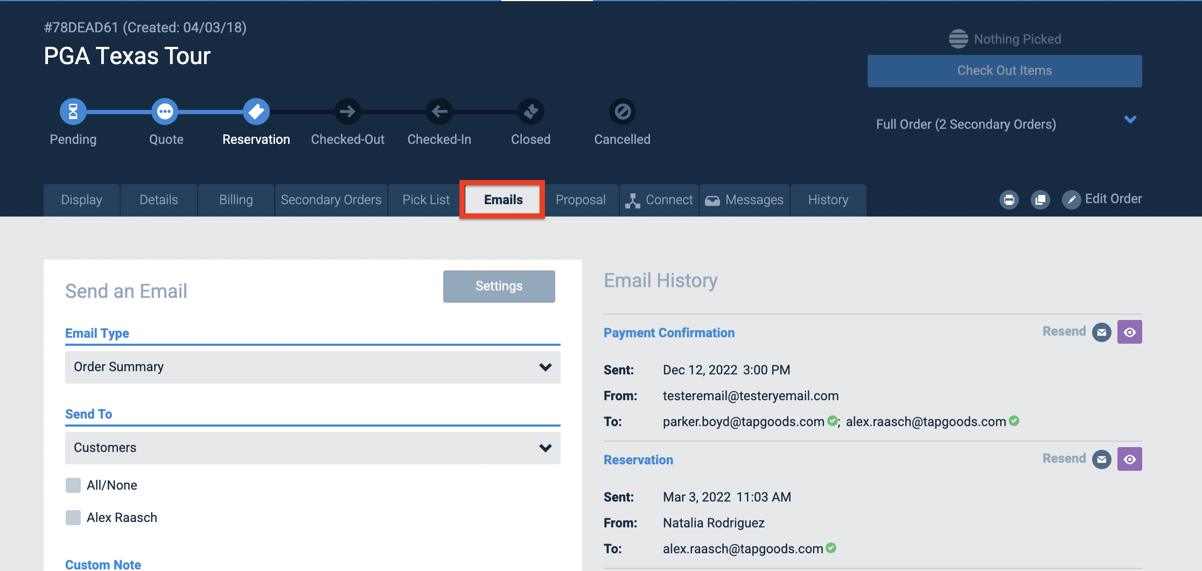Click the Check Out Items button
The image size is (1202, 571).
pos(1004,71)
